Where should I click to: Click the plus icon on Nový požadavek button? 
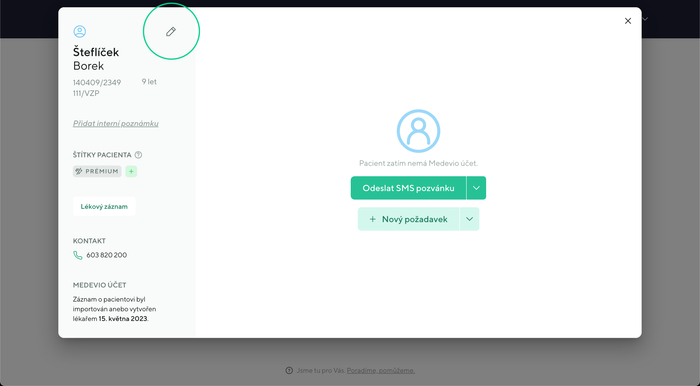[372, 219]
